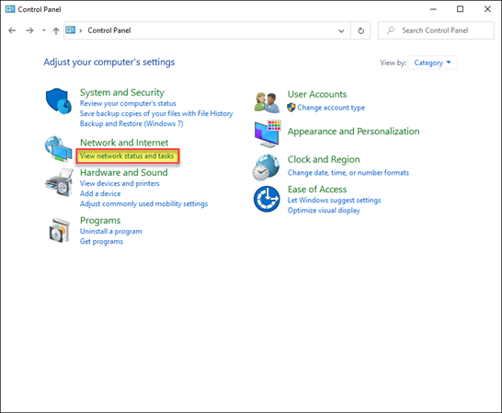502x413 pixels.
Task: Open the recent locations dropdown arrow
Action: [44, 30]
